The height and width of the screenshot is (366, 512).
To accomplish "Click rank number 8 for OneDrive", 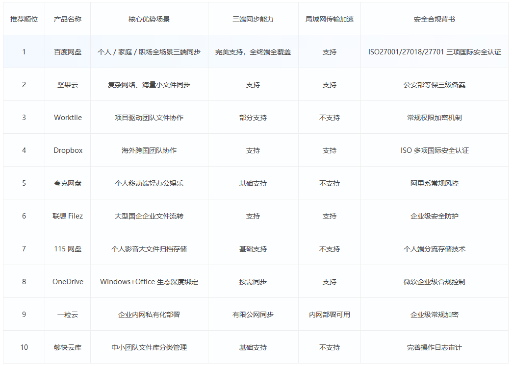I will point(24,282).
